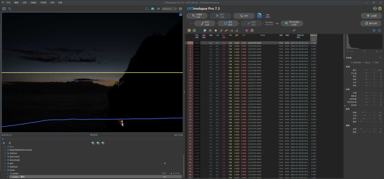Viewport: 384px width, 179px height.
Task: Select the 自定义 white balance radio button
Action: [364, 63]
